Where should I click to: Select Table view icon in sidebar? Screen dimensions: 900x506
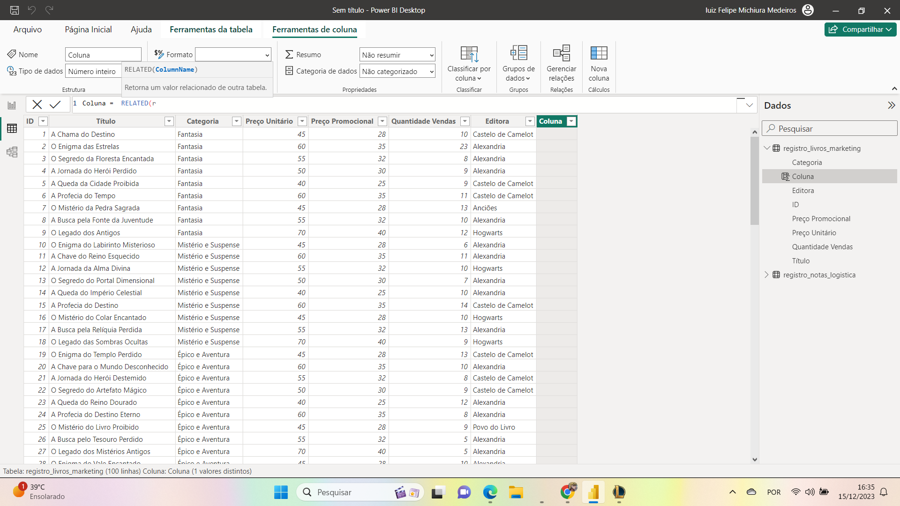click(x=12, y=128)
